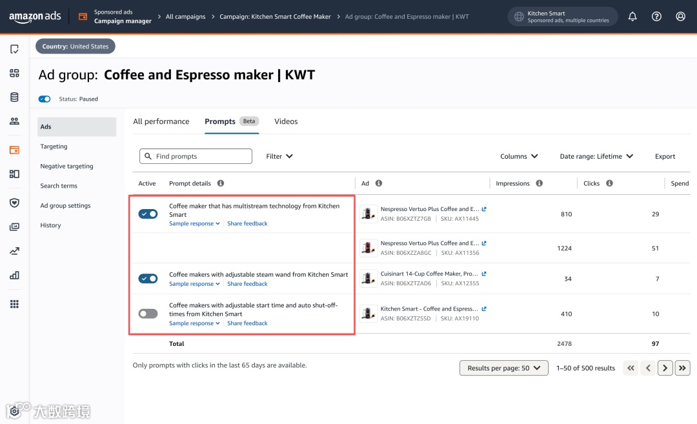Image resolution: width=697 pixels, height=424 pixels.
Task: Switch to the Videos tab
Action: coord(286,121)
